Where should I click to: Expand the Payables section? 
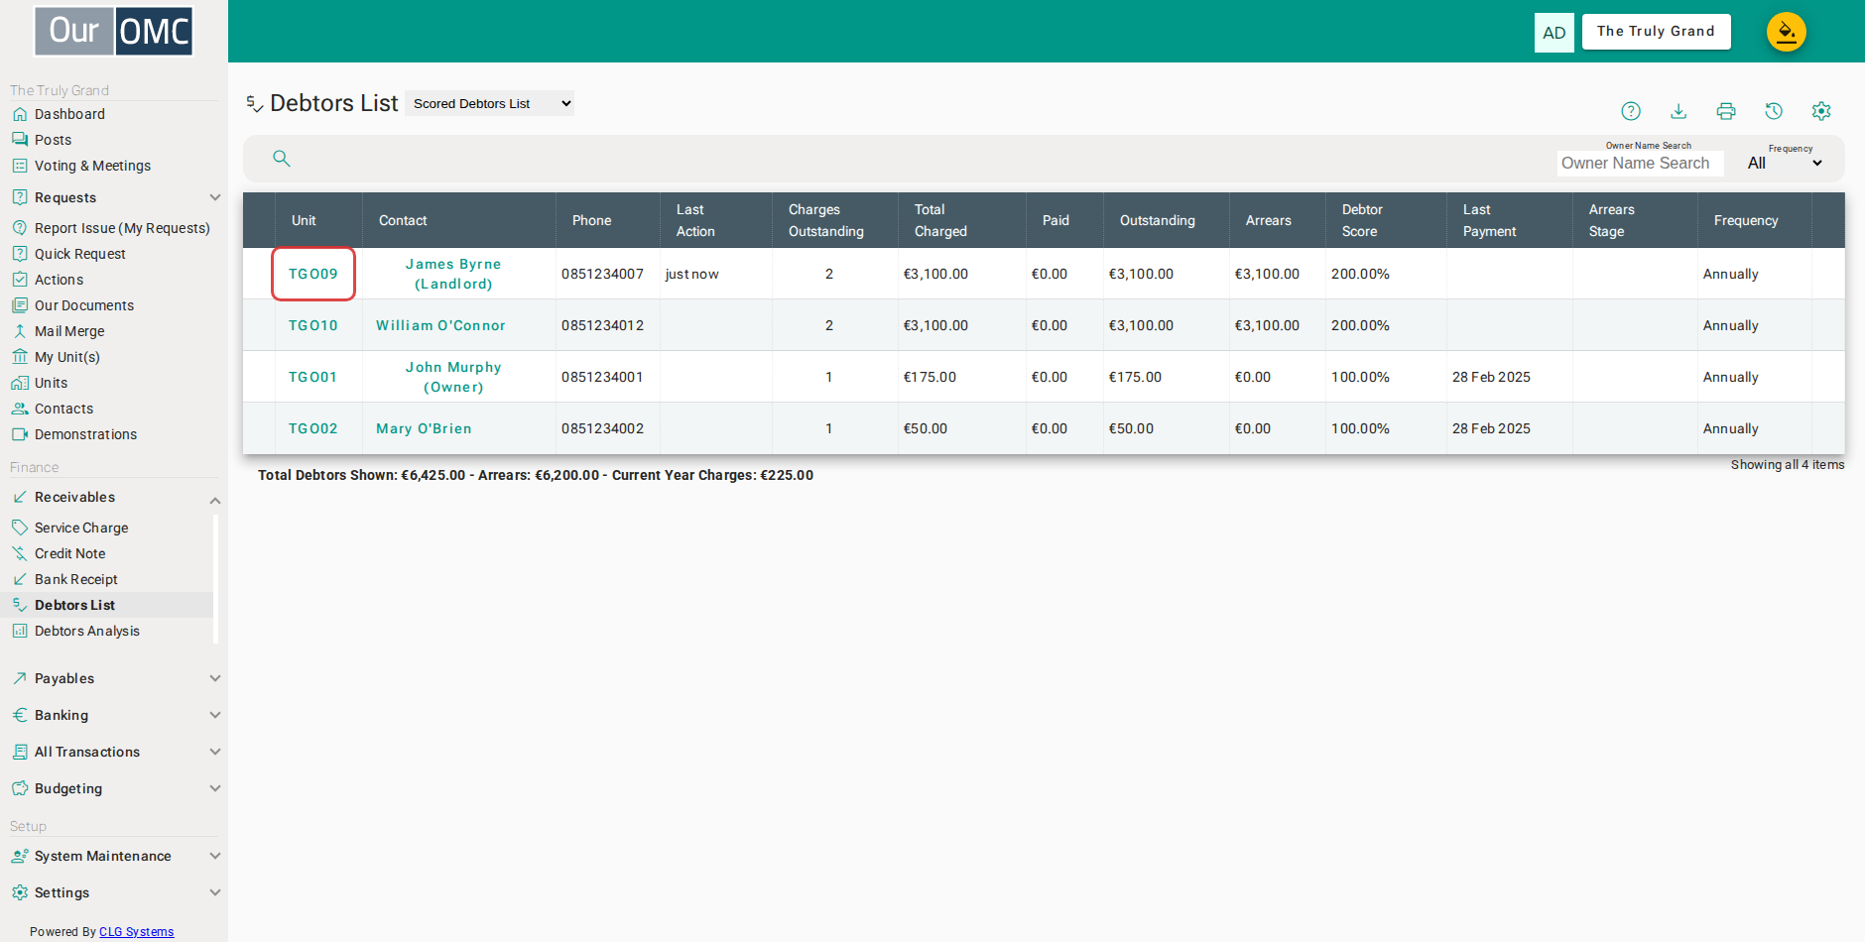pyautogui.click(x=215, y=678)
